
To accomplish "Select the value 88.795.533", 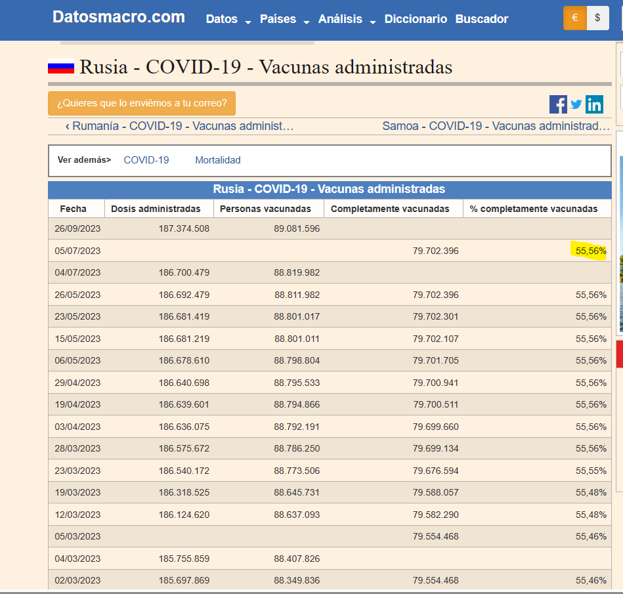I will pos(297,383).
